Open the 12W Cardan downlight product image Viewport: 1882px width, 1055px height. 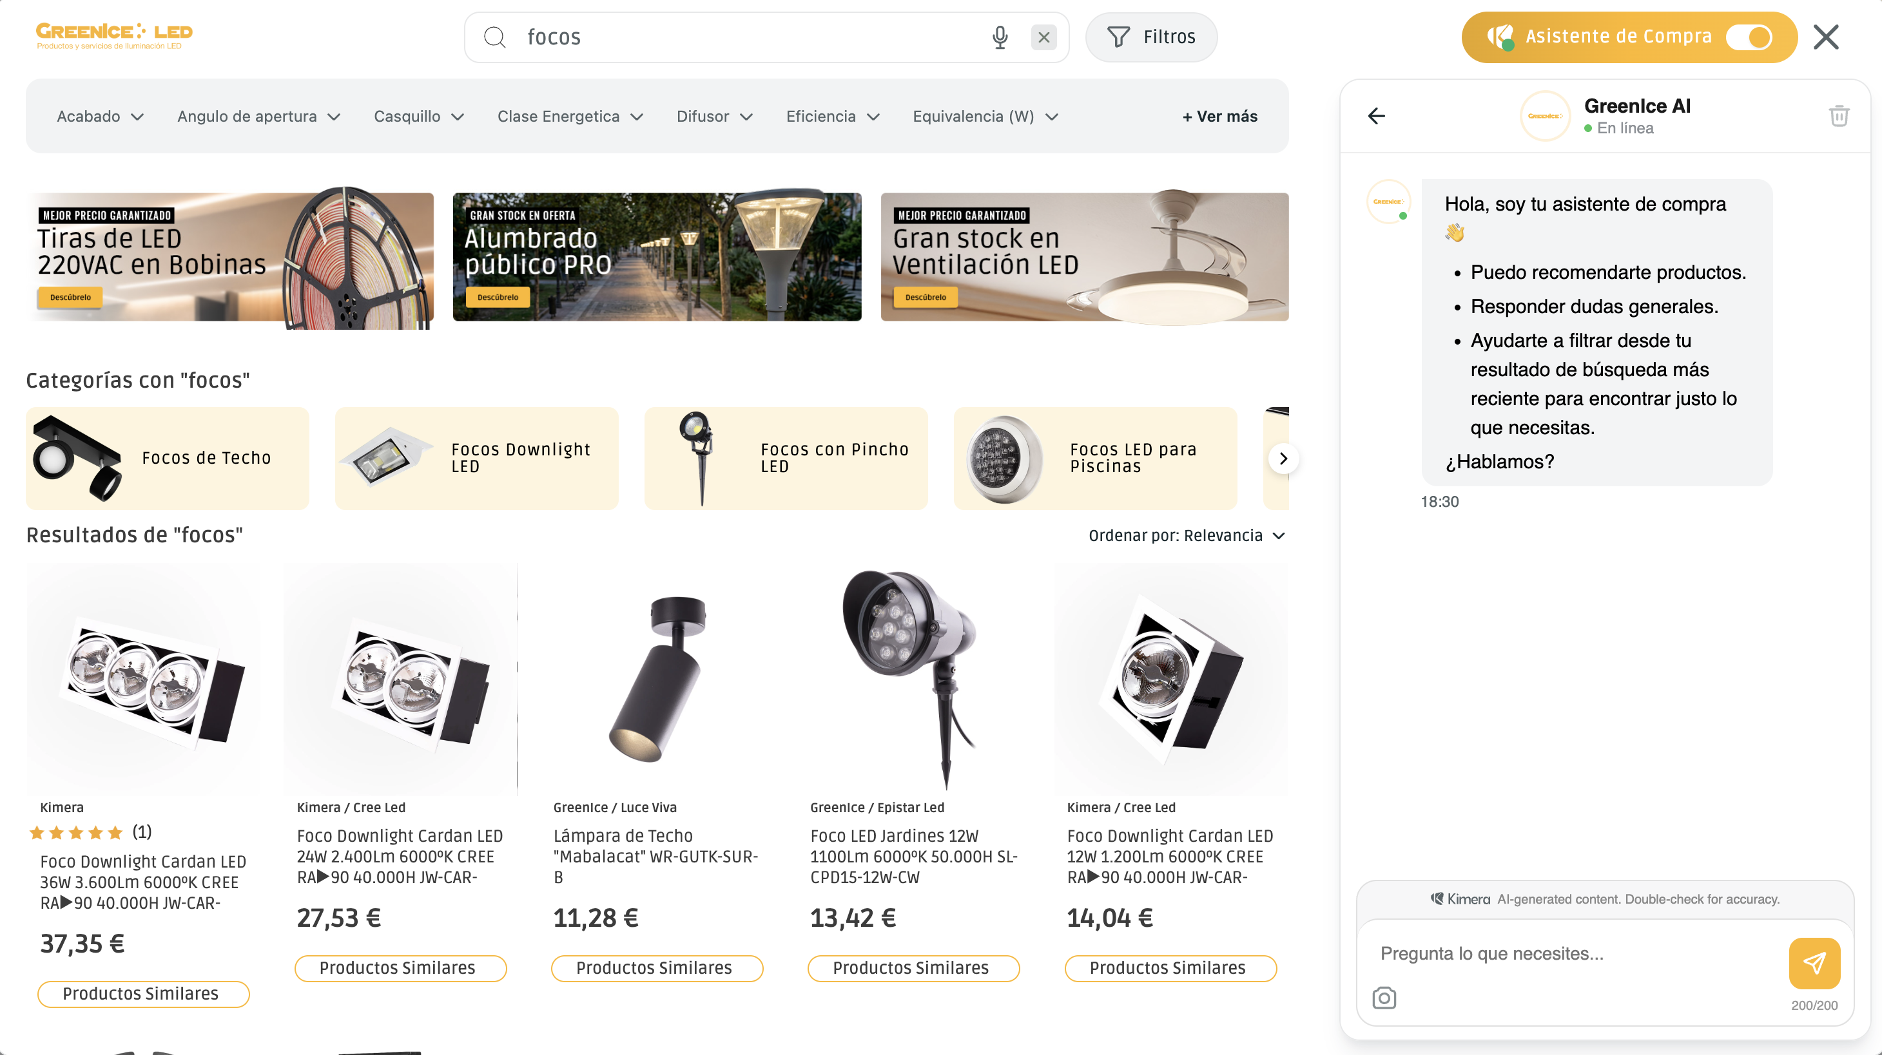(1170, 679)
